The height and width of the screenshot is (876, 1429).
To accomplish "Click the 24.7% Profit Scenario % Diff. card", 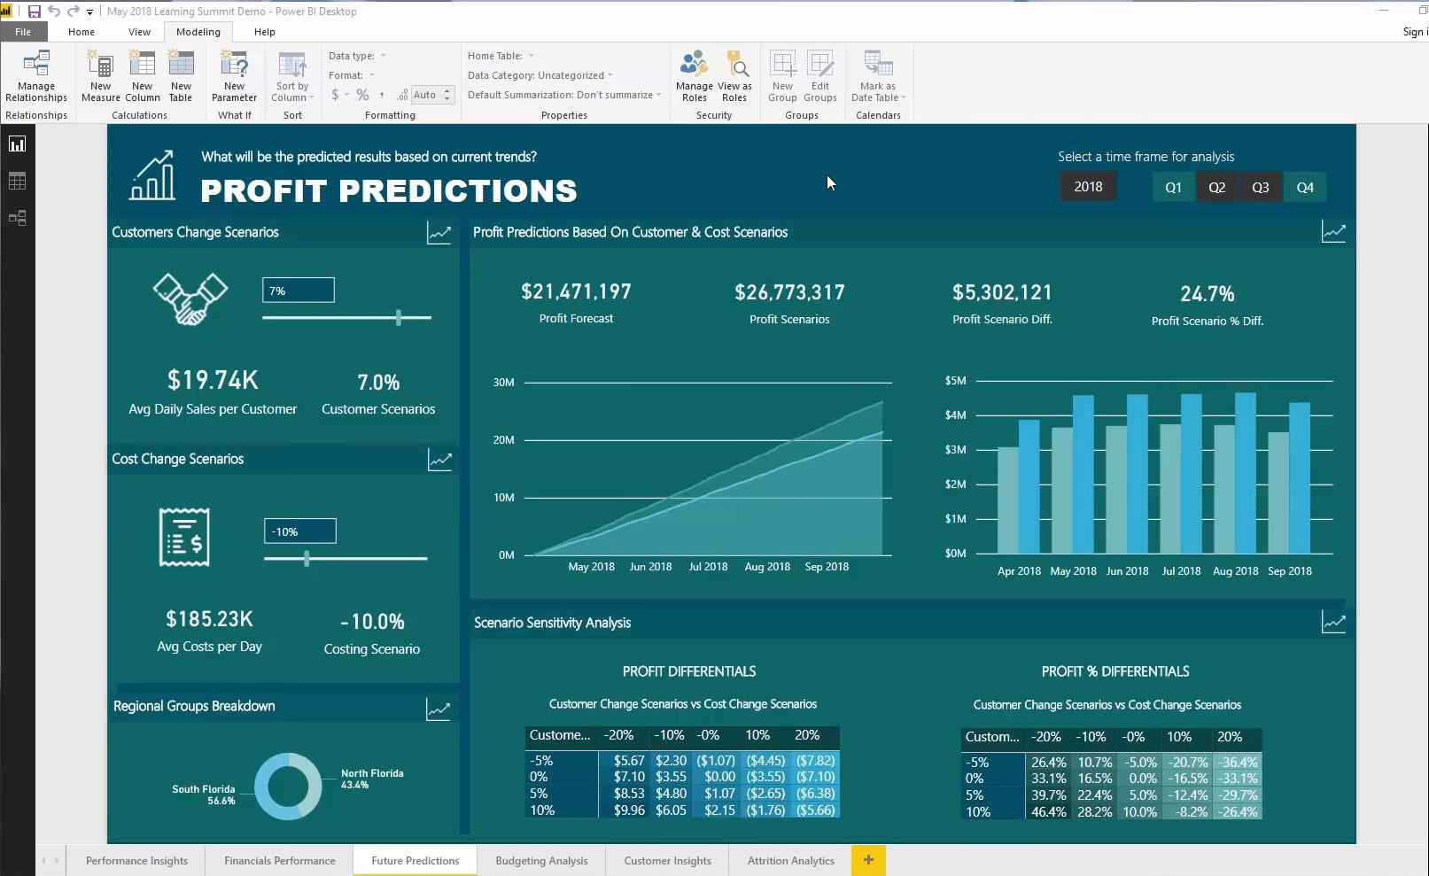I will pos(1207,304).
